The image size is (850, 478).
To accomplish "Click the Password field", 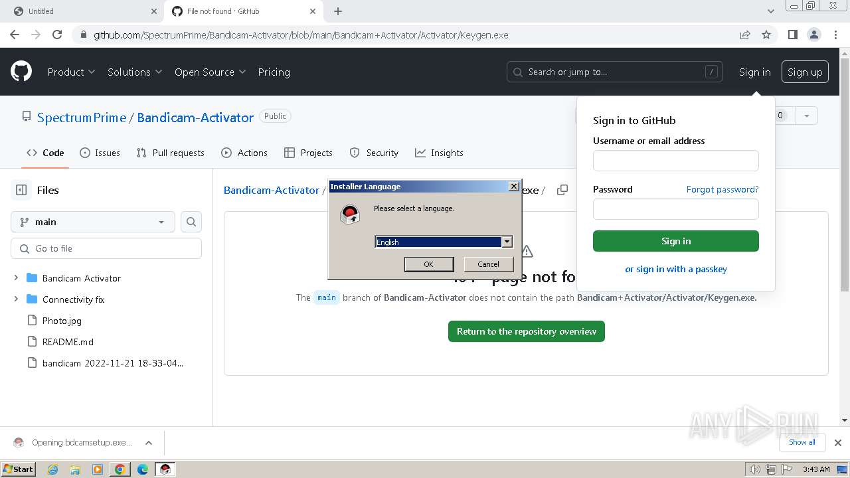I will pyautogui.click(x=676, y=209).
